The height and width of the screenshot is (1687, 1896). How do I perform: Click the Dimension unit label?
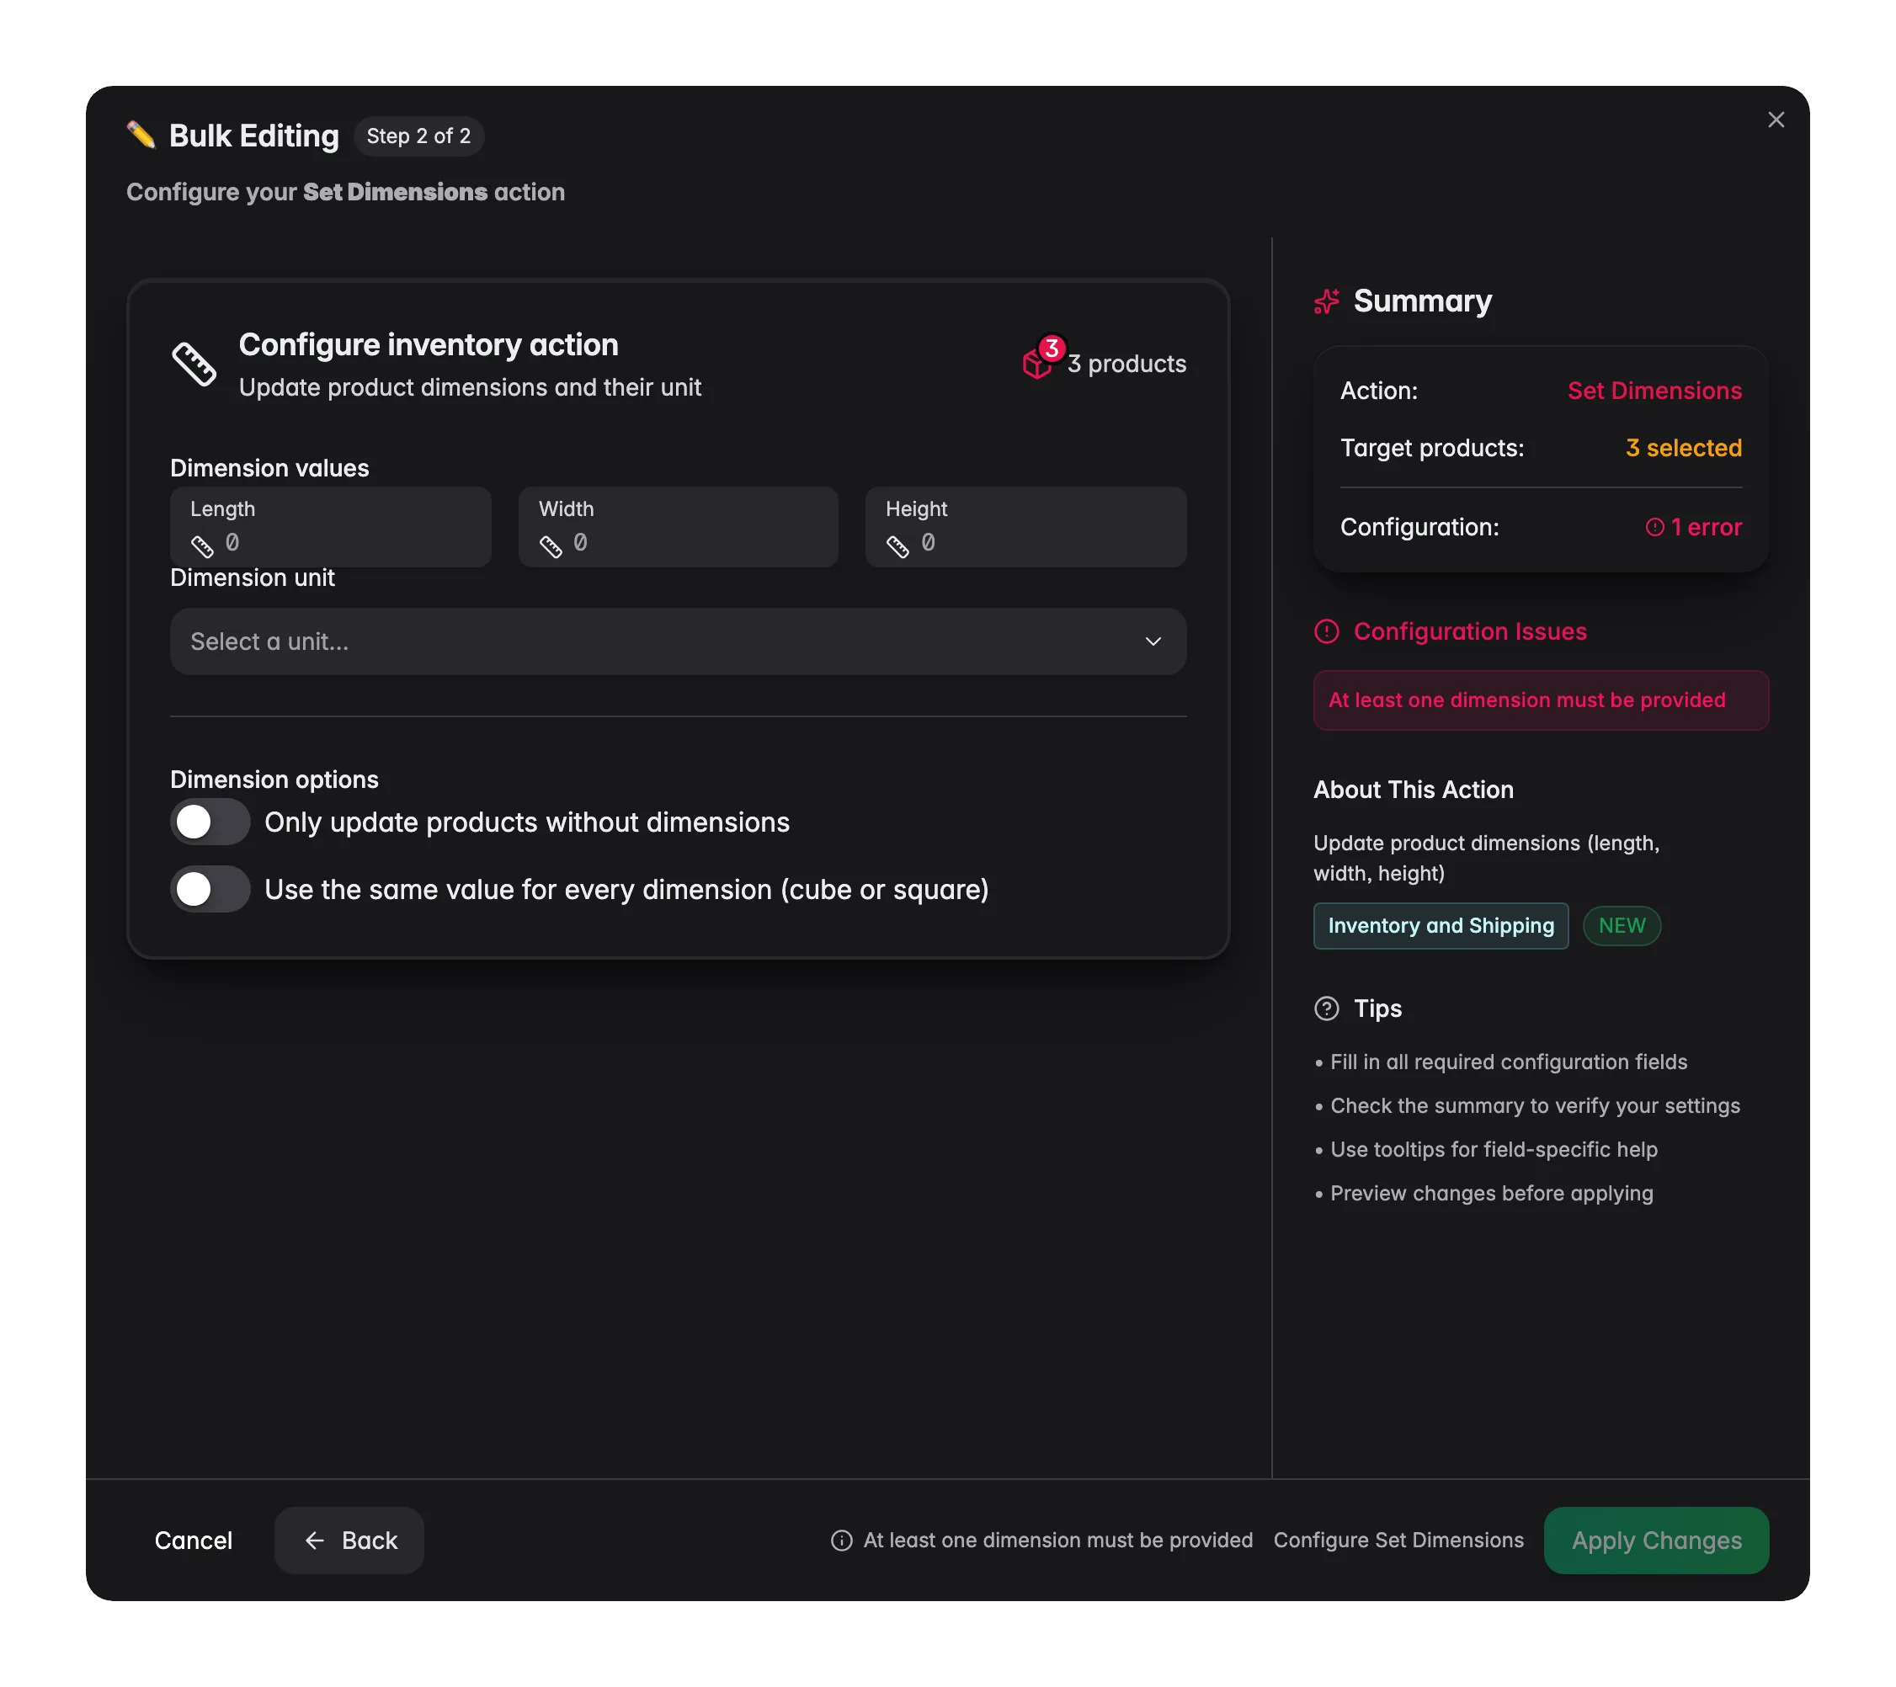[253, 577]
